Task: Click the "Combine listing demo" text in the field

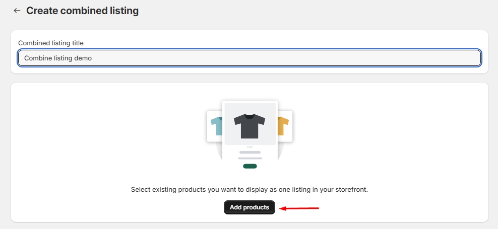Action: pos(58,58)
